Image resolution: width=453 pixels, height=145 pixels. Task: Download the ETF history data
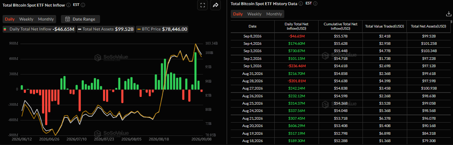449,14
